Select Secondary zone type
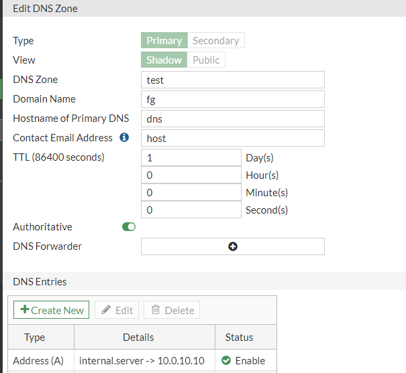The image size is (406, 373). coord(216,41)
